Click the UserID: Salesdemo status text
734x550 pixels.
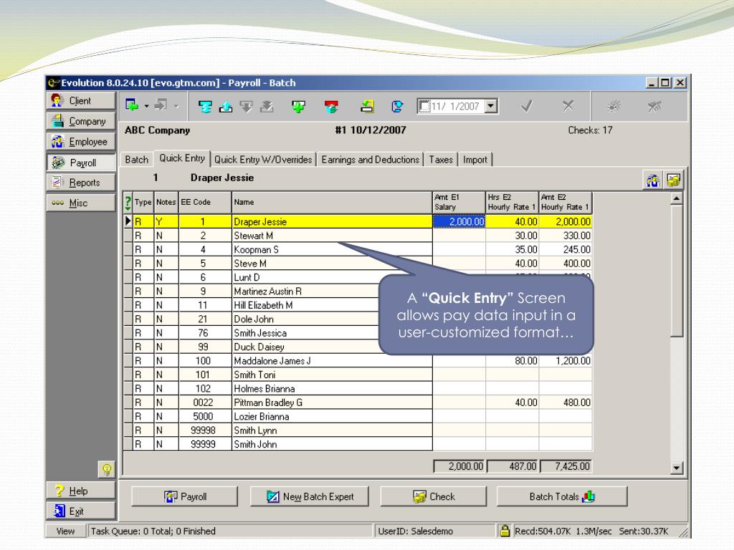pos(416,531)
